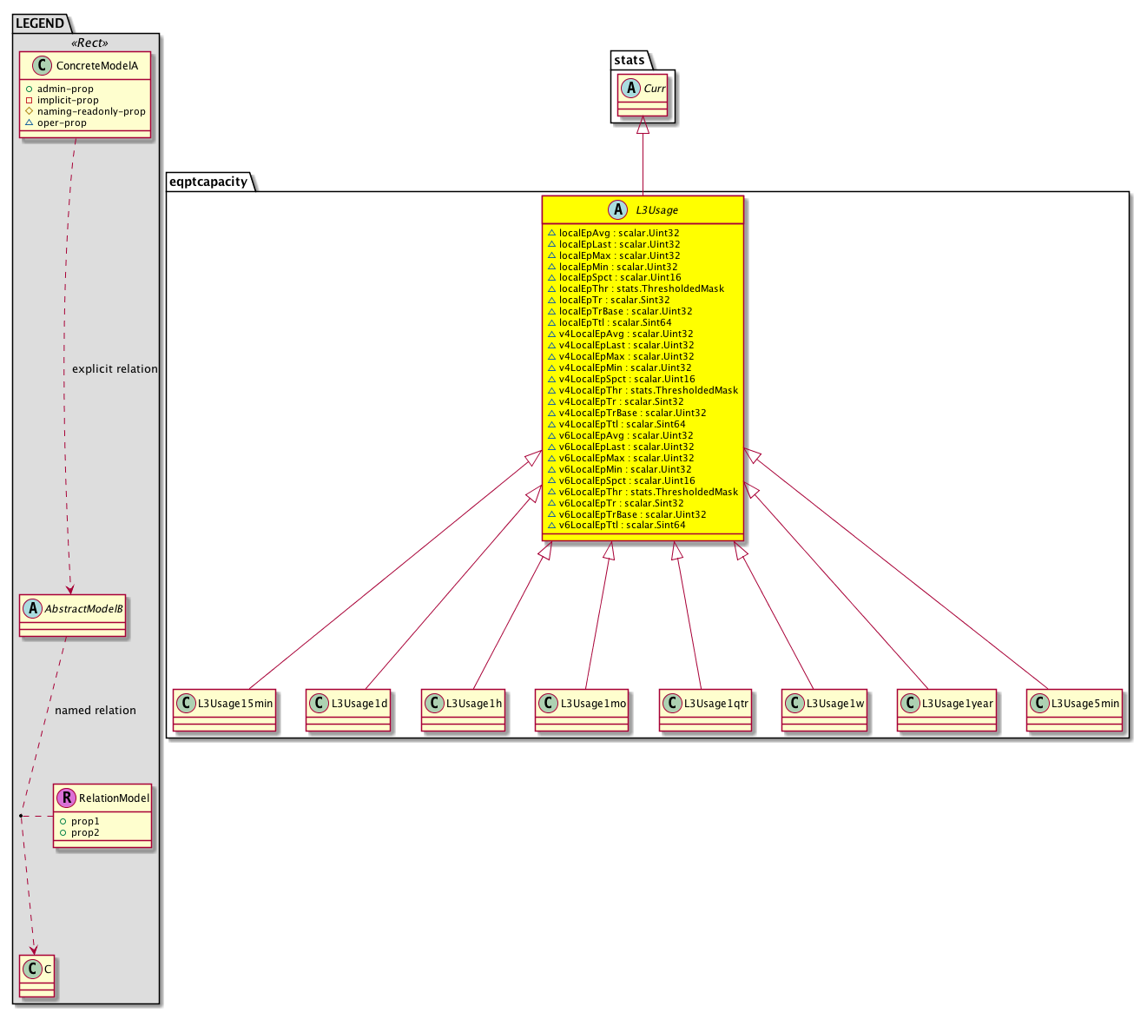Open the stats package tab
Screen dimensions: 1147x1013
point(630,60)
